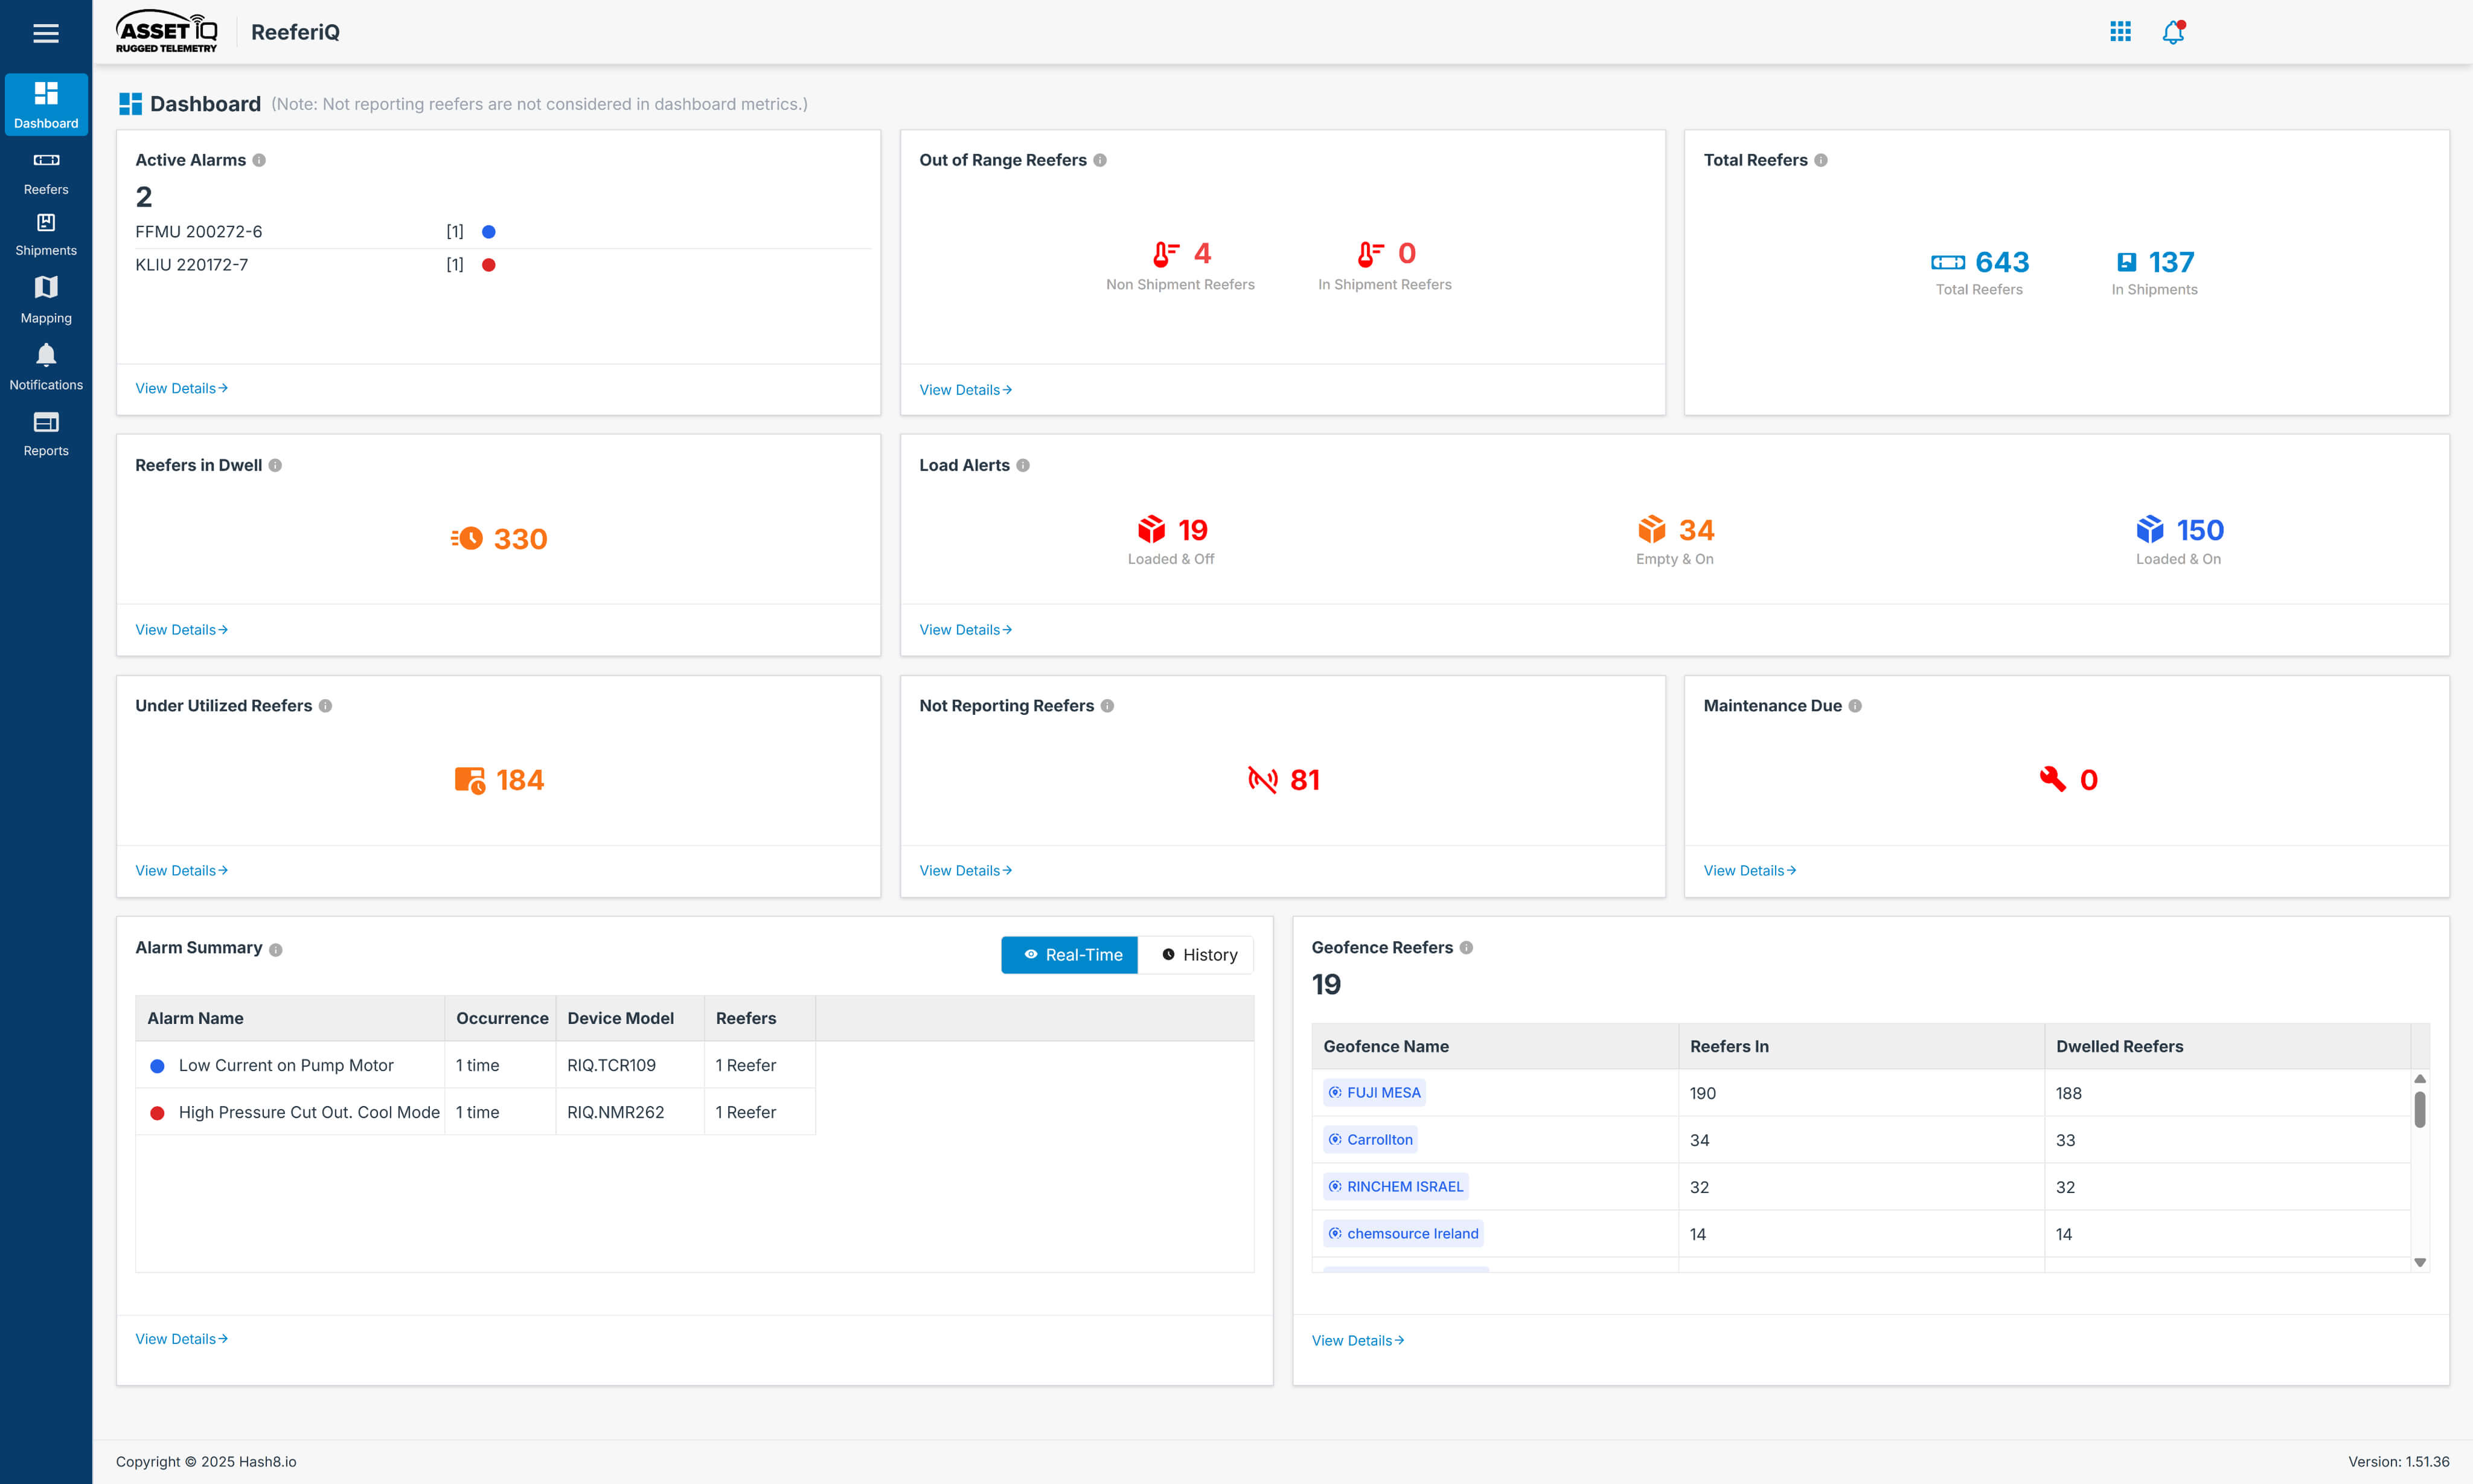Open View Details for Maintenance Due
Image resolution: width=2473 pixels, height=1484 pixels.
(1749, 871)
